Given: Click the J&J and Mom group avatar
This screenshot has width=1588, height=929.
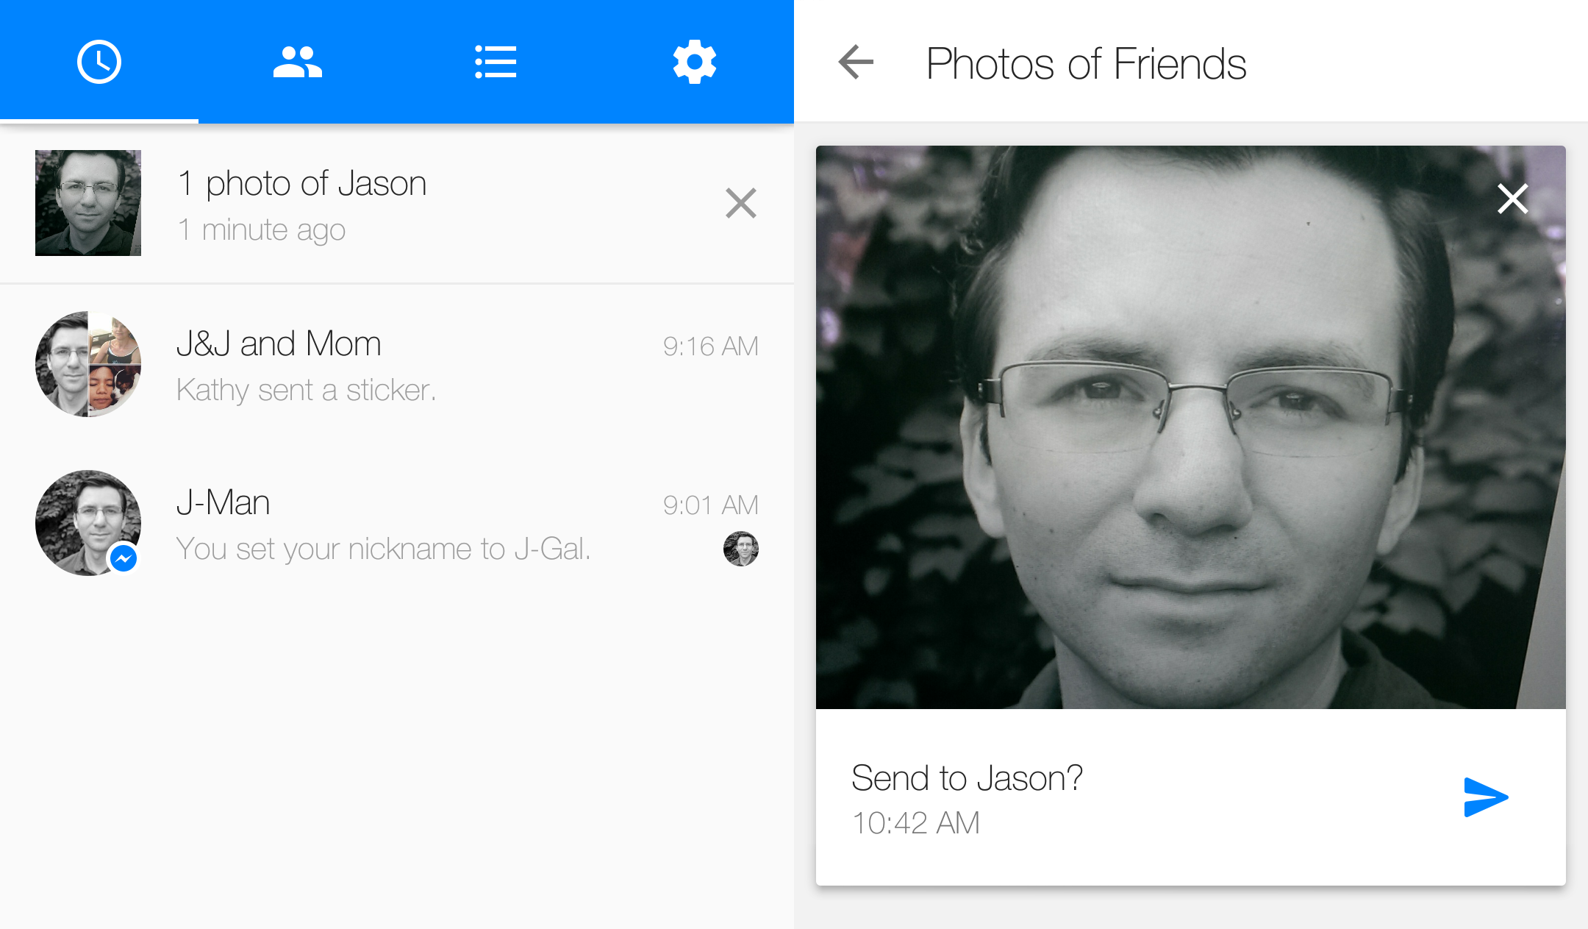Looking at the screenshot, I should 87,364.
